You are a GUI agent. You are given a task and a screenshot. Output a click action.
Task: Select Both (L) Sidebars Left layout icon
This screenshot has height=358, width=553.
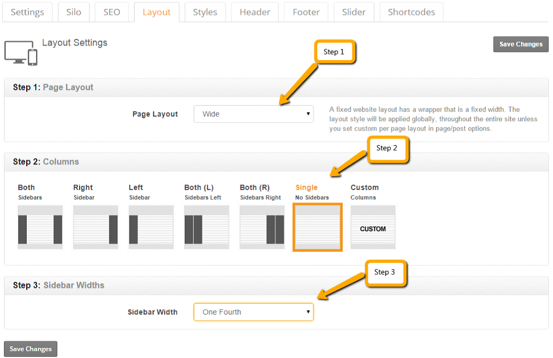[207, 227]
